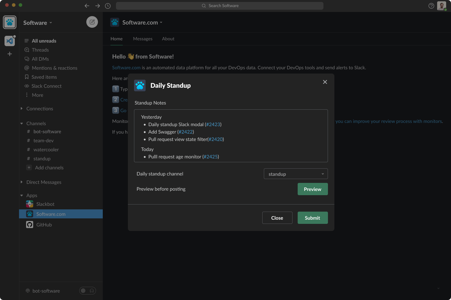The height and width of the screenshot is (300, 451).
Task: Expand the Connections section
Action: point(22,108)
